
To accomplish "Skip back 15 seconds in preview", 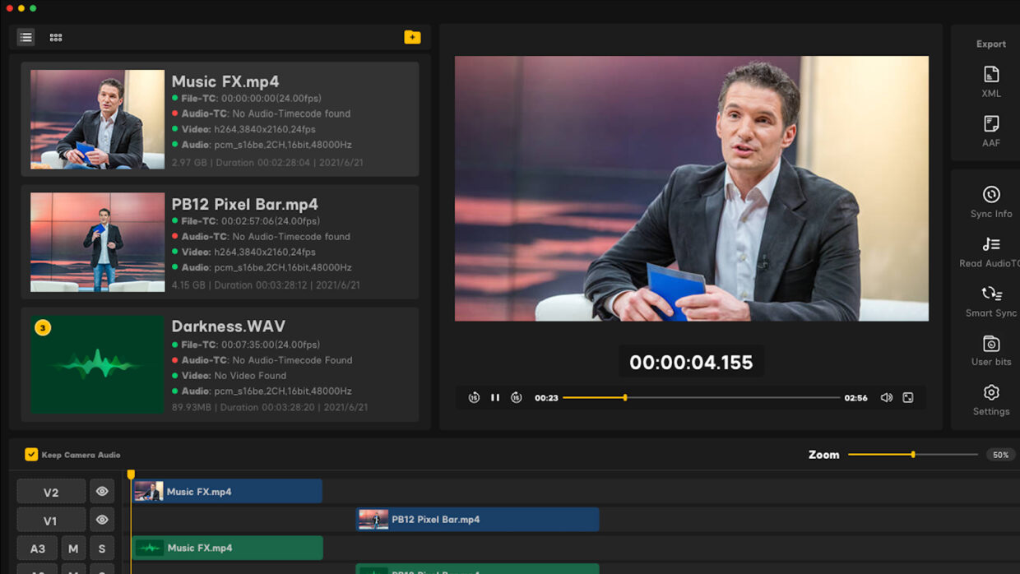I will (x=474, y=397).
